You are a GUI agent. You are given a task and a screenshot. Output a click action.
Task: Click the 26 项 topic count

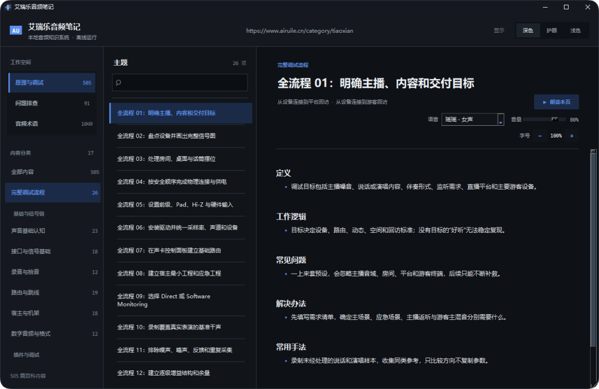point(239,63)
